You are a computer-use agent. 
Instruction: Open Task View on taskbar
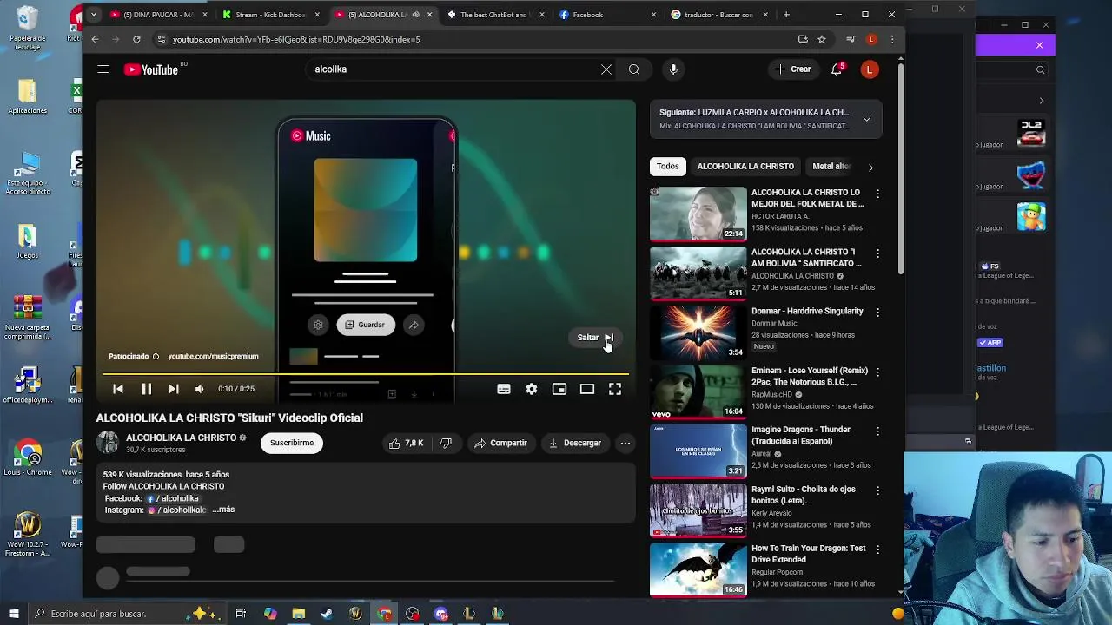[x=241, y=614]
